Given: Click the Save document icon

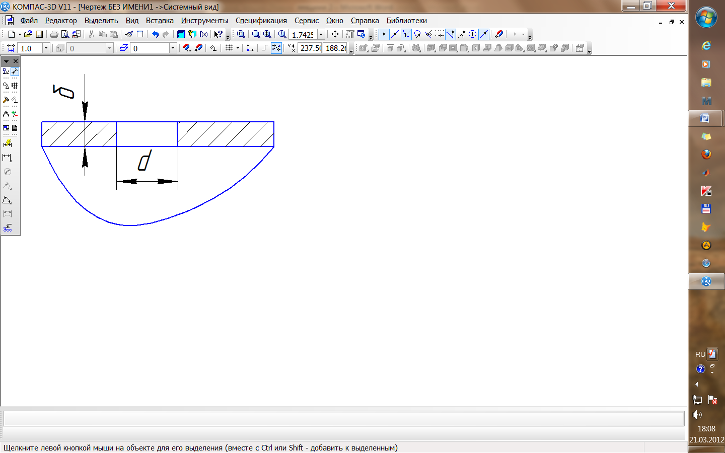Looking at the screenshot, I should [x=39, y=34].
